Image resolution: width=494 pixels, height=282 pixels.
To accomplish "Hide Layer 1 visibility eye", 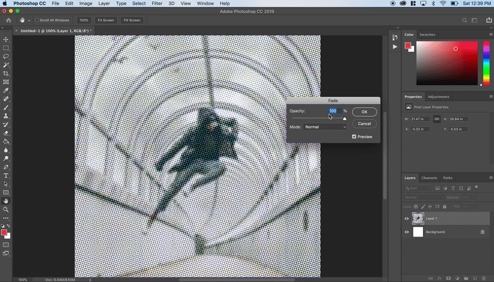I will [x=407, y=218].
